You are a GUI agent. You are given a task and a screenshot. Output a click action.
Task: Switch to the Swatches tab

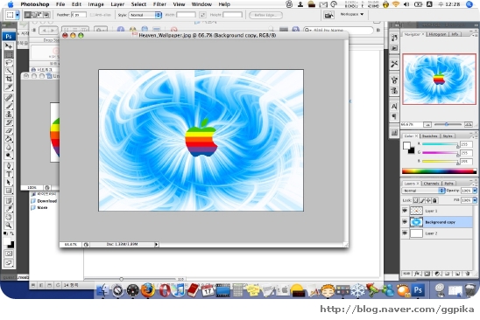click(429, 136)
